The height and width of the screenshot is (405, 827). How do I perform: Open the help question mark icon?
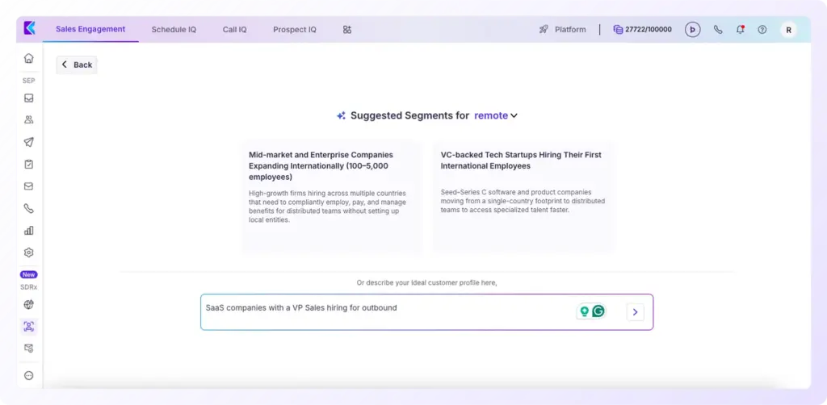pos(762,30)
